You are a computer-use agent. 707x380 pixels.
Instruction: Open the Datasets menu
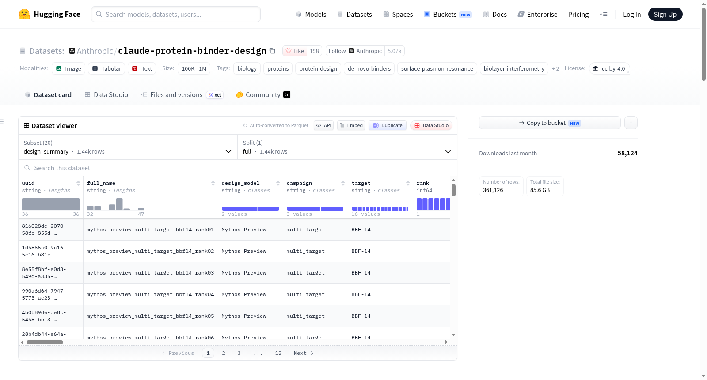tap(354, 15)
